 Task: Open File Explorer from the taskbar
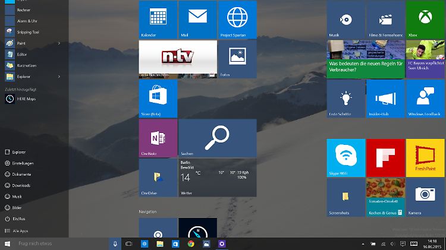[x=160, y=243]
